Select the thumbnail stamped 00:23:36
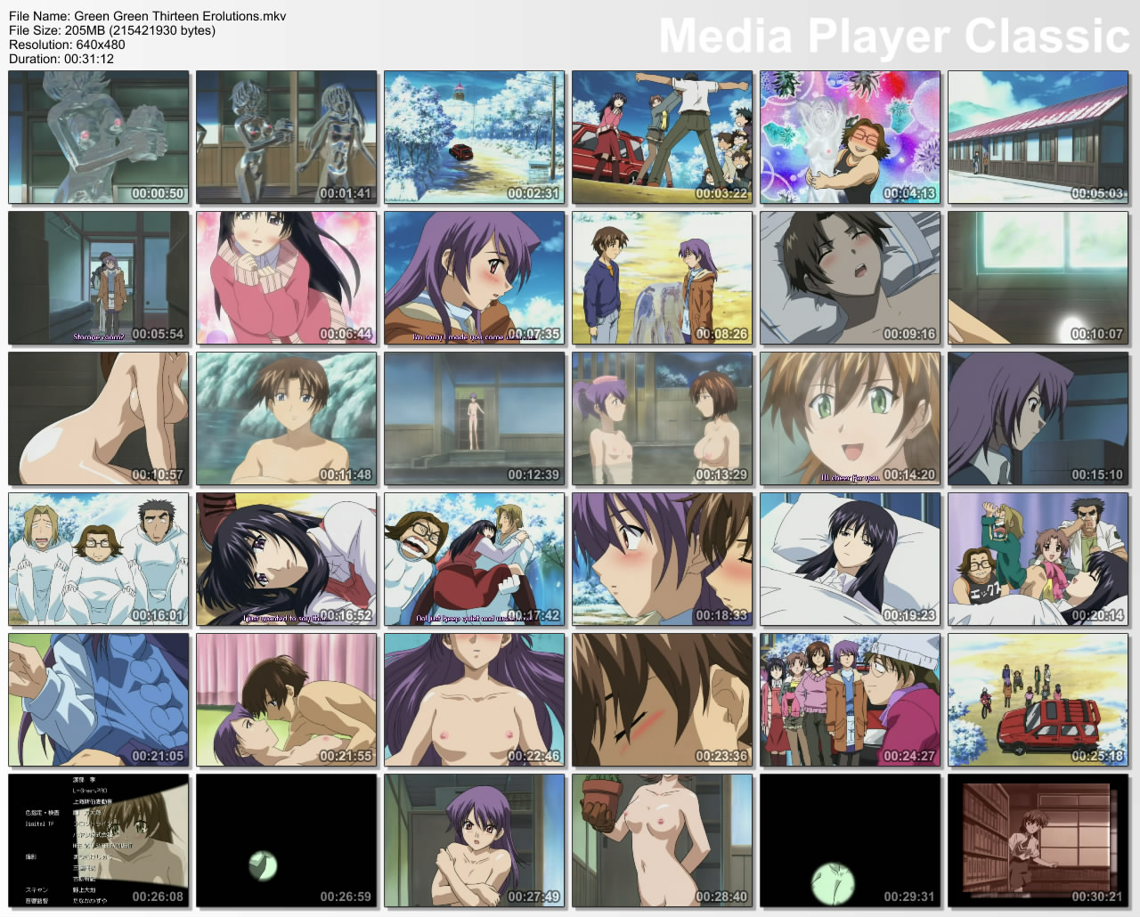 (x=663, y=700)
